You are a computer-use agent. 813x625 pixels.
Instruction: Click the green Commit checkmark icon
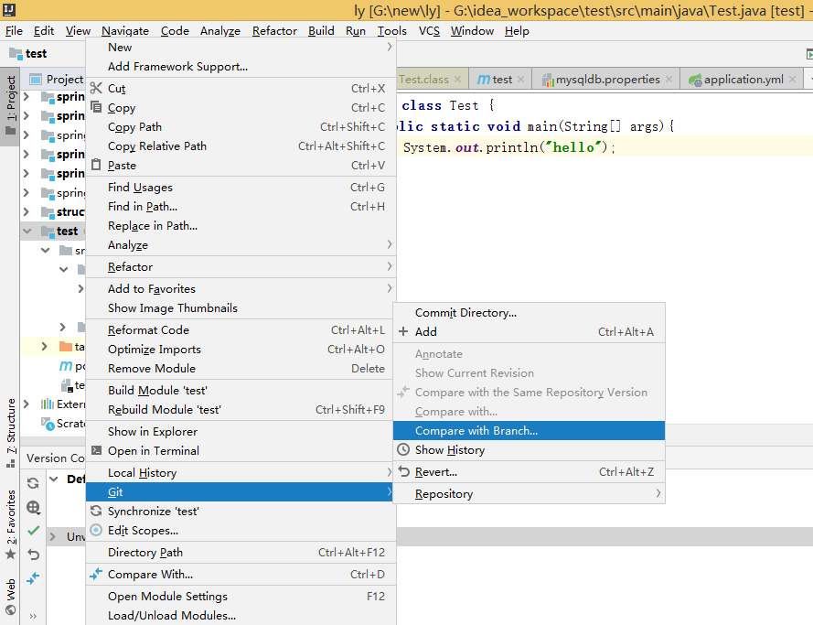point(33,530)
